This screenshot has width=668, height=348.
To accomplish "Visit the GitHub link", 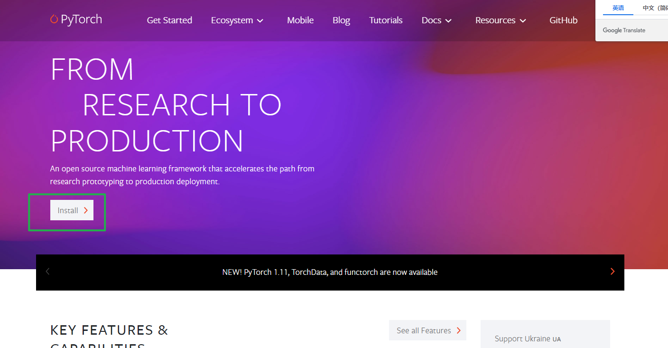I will [563, 20].
